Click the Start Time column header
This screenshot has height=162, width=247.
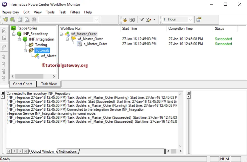pos(143,28)
